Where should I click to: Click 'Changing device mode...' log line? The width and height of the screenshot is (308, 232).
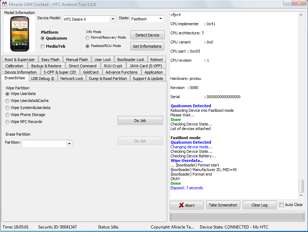(191, 147)
